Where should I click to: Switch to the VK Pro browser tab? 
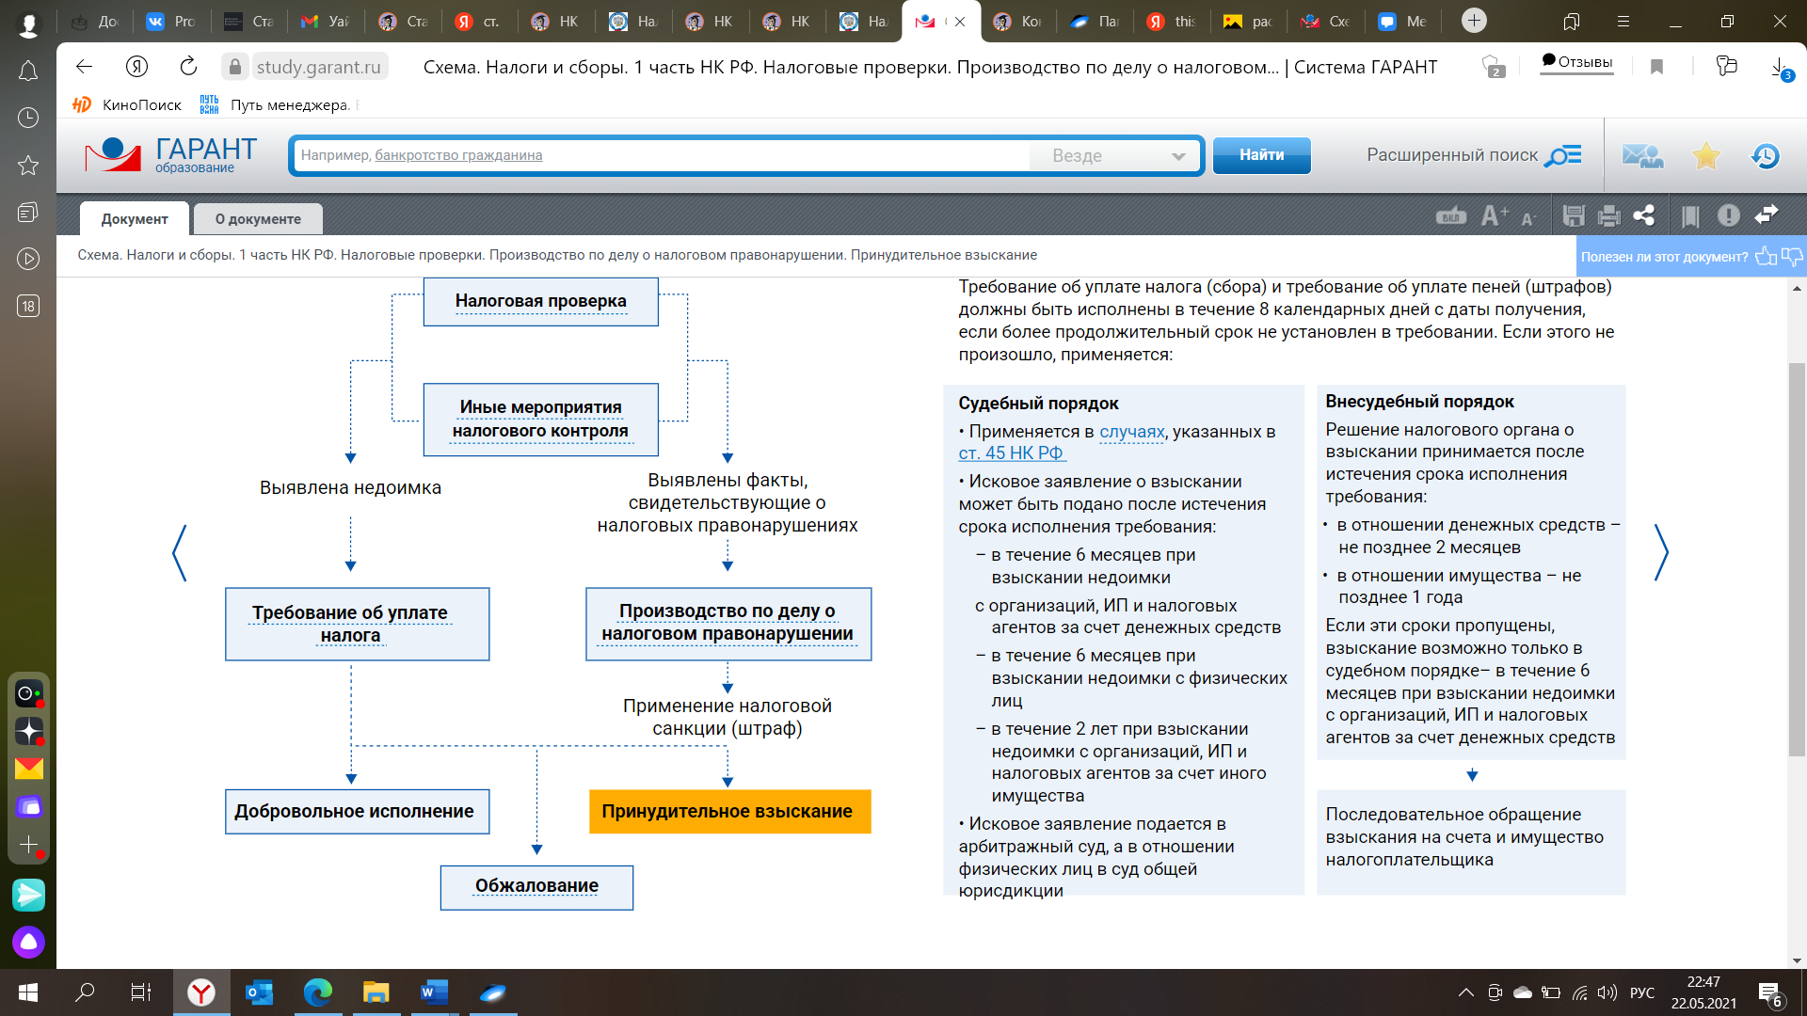(172, 21)
